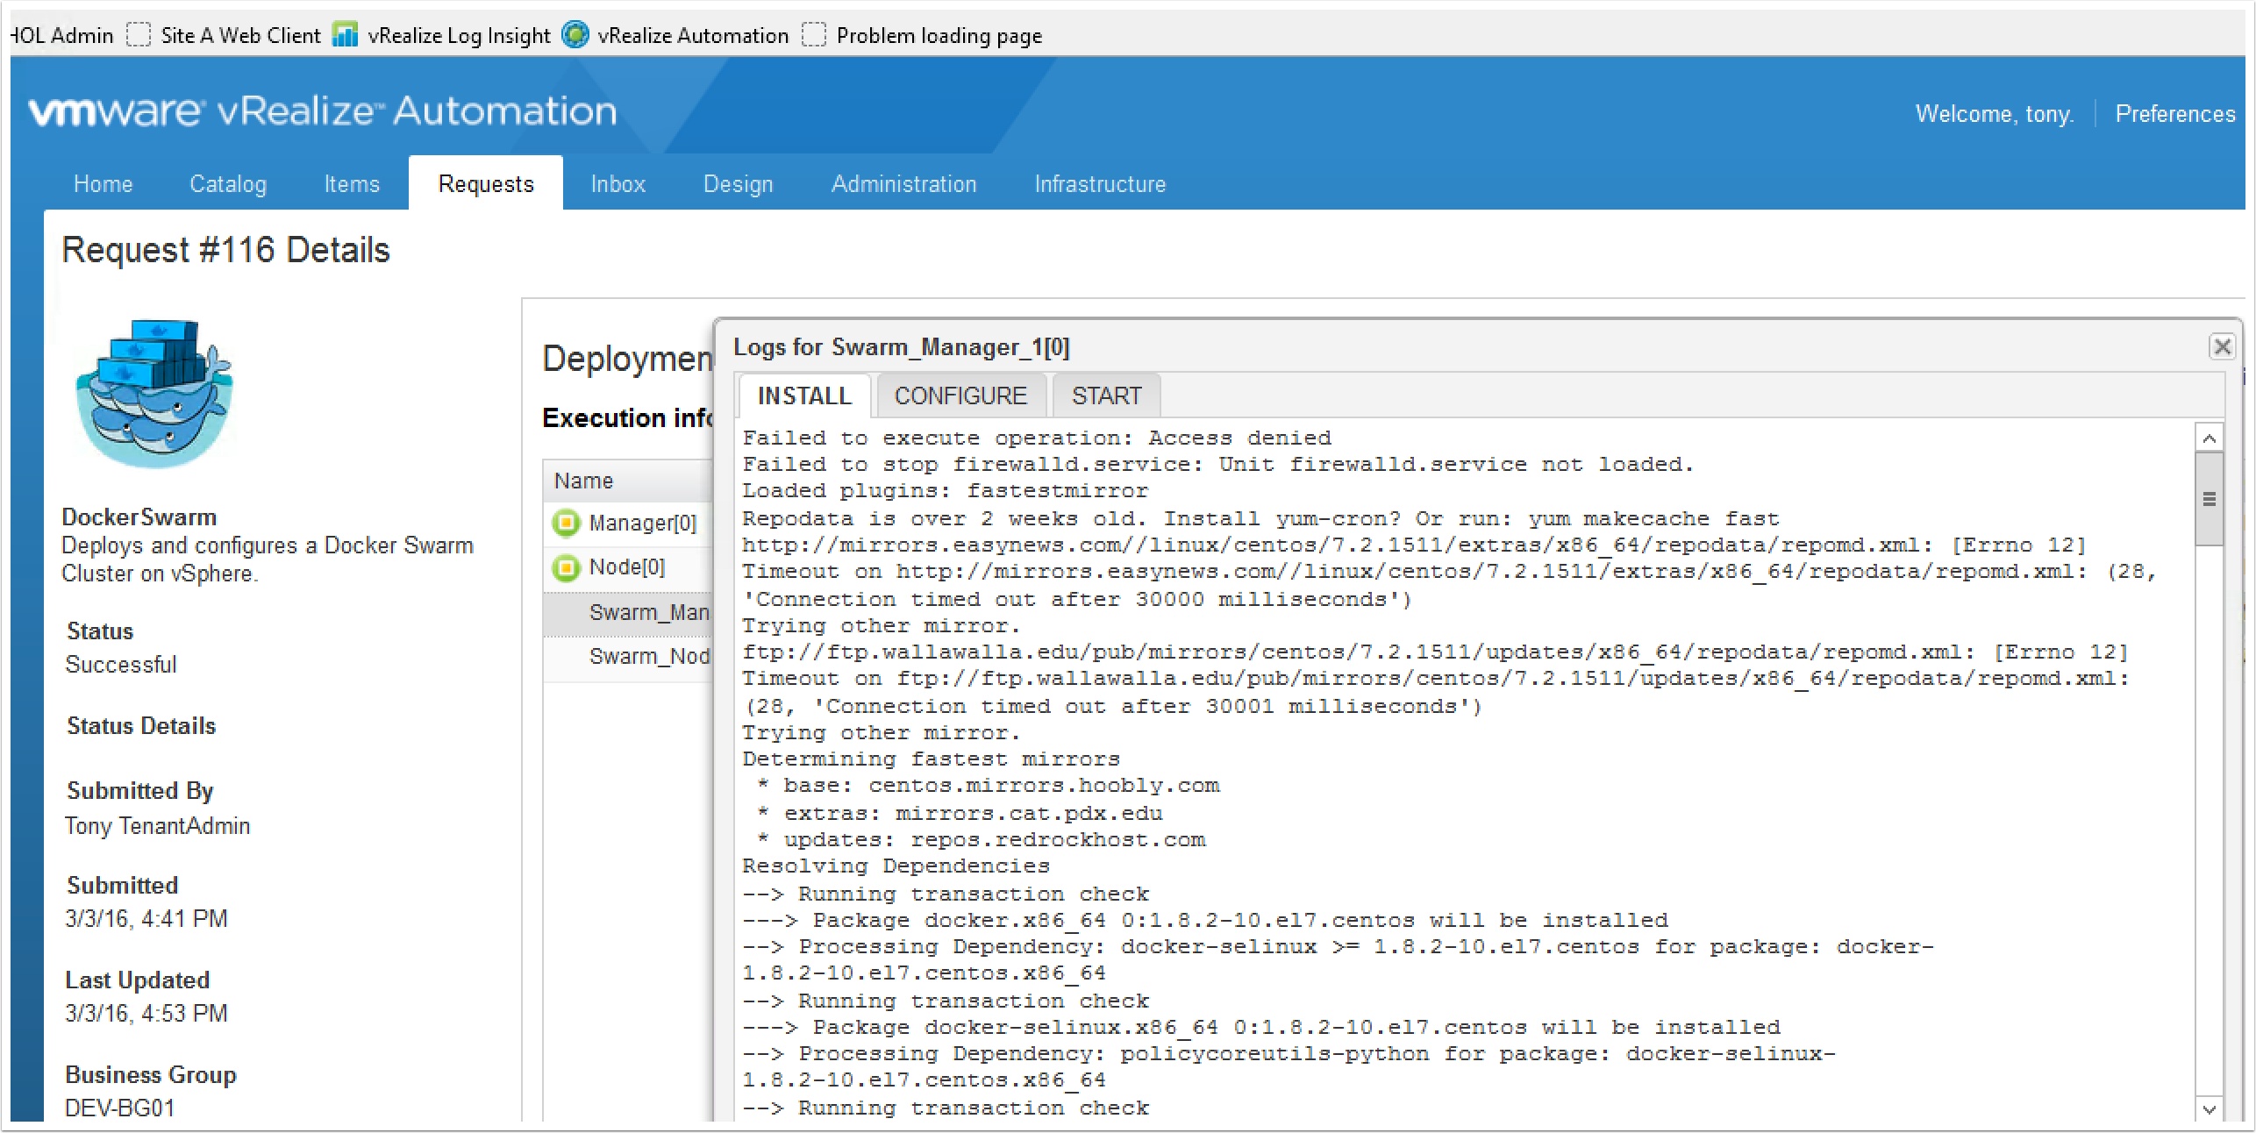This screenshot has width=2256, height=1133.
Task: Click the Name column header
Action: 628,481
